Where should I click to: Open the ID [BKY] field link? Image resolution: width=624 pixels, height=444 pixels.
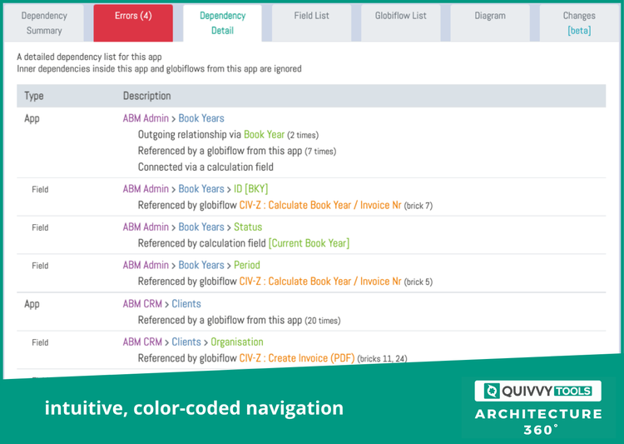[251, 189]
